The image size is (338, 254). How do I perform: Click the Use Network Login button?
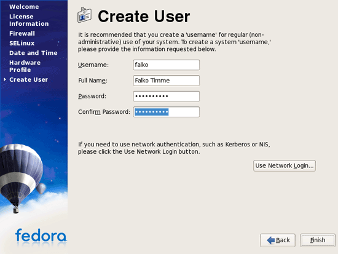click(x=285, y=165)
